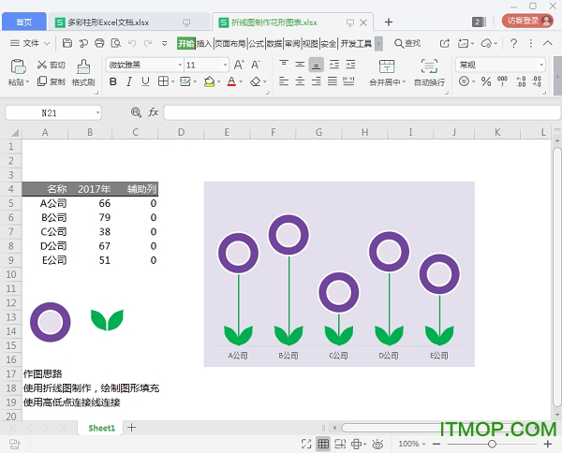Open the font name dropdown (微软雅黑)

coord(142,65)
